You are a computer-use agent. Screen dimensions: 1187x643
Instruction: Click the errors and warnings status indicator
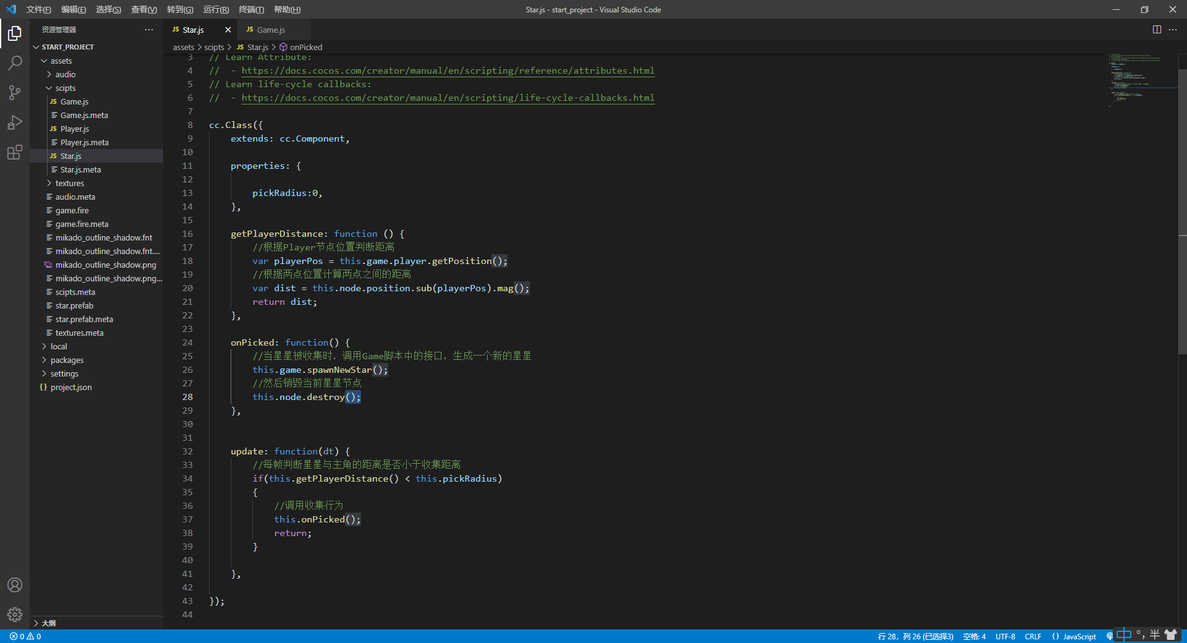[x=25, y=636]
